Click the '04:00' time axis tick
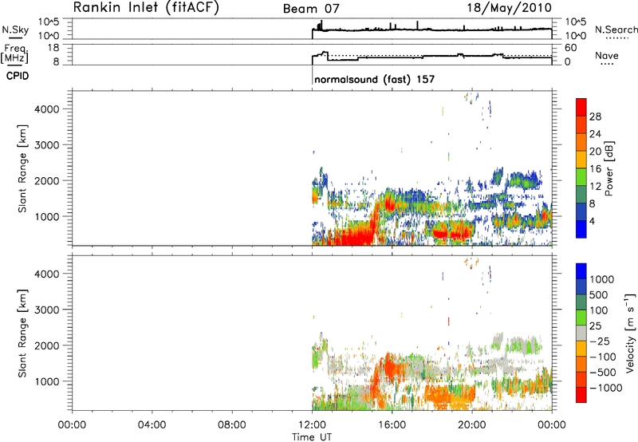 coord(152,425)
